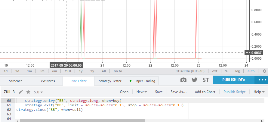
Task: Toggle auto scale option
Action: pos(251,71)
